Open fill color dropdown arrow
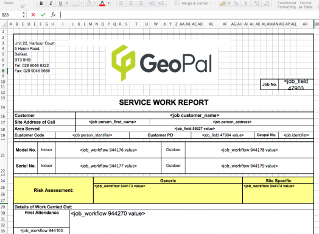Screen dimensions: 319x234 point(95,3)
